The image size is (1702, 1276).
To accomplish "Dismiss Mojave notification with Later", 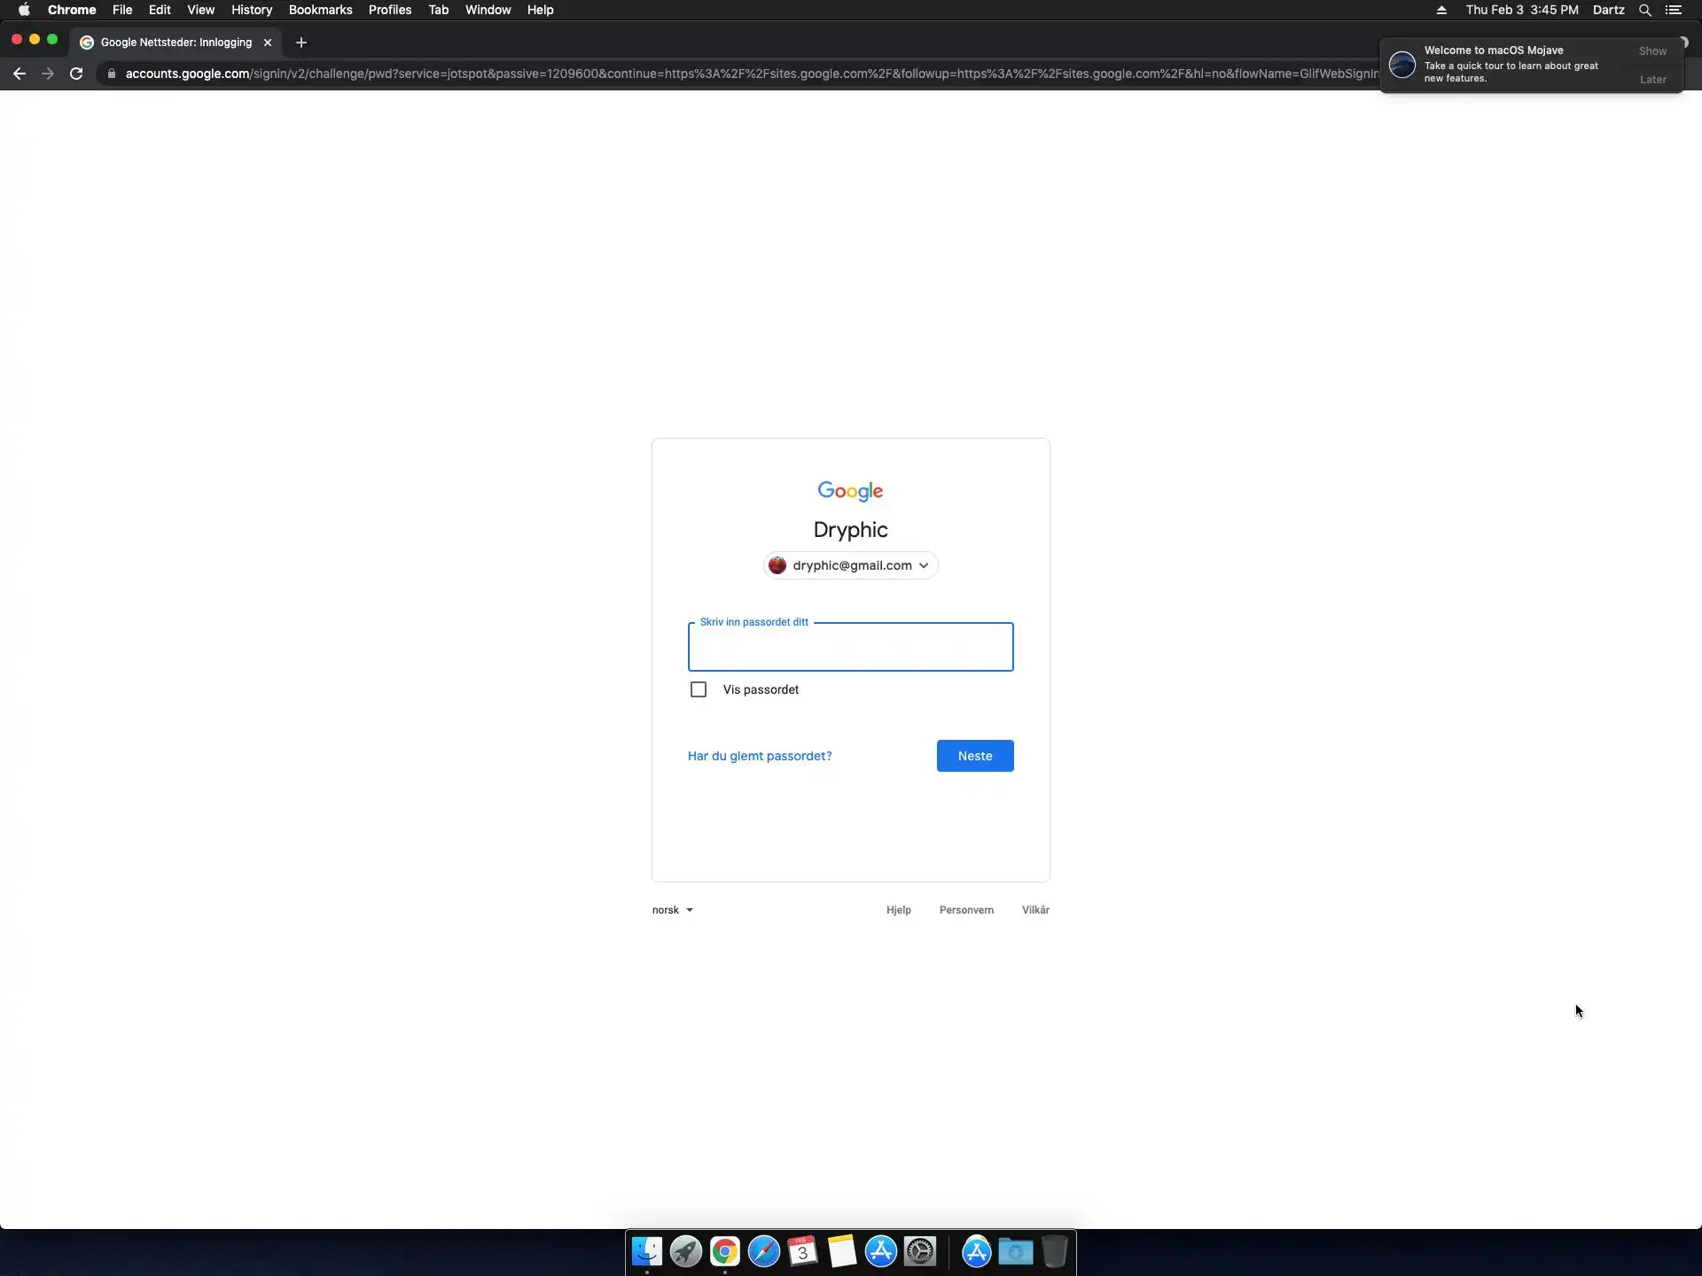I will 1652,80.
